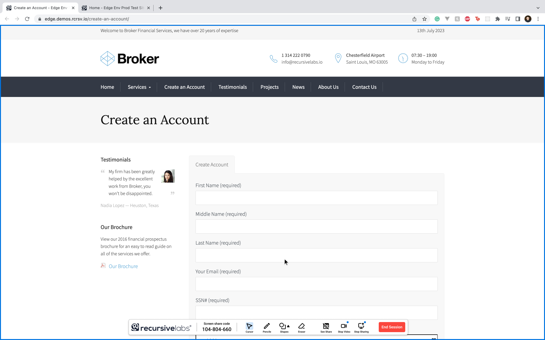Click the First Name input field
The width and height of the screenshot is (545, 340).
click(316, 198)
